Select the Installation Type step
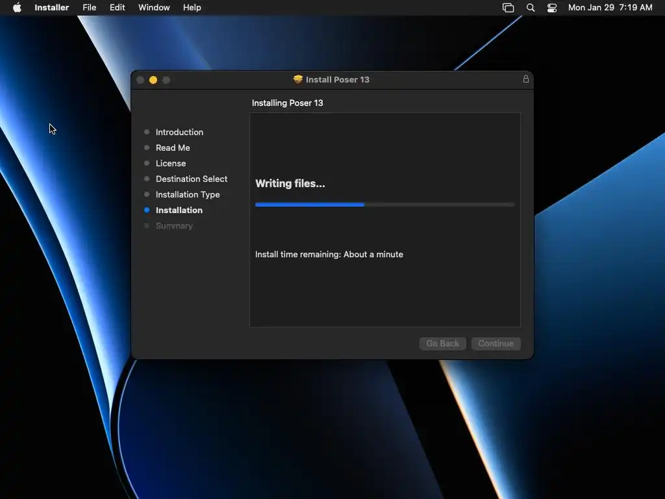The image size is (665, 499). click(x=188, y=194)
